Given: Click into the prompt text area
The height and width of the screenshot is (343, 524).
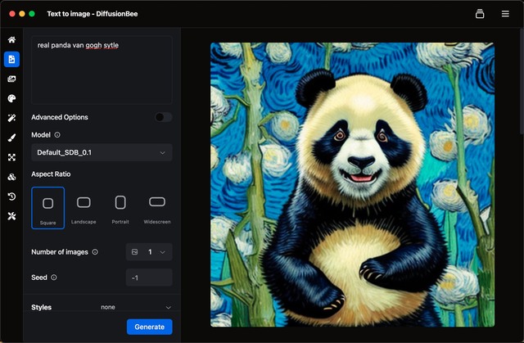Looking at the screenshot, I should 102,70.
